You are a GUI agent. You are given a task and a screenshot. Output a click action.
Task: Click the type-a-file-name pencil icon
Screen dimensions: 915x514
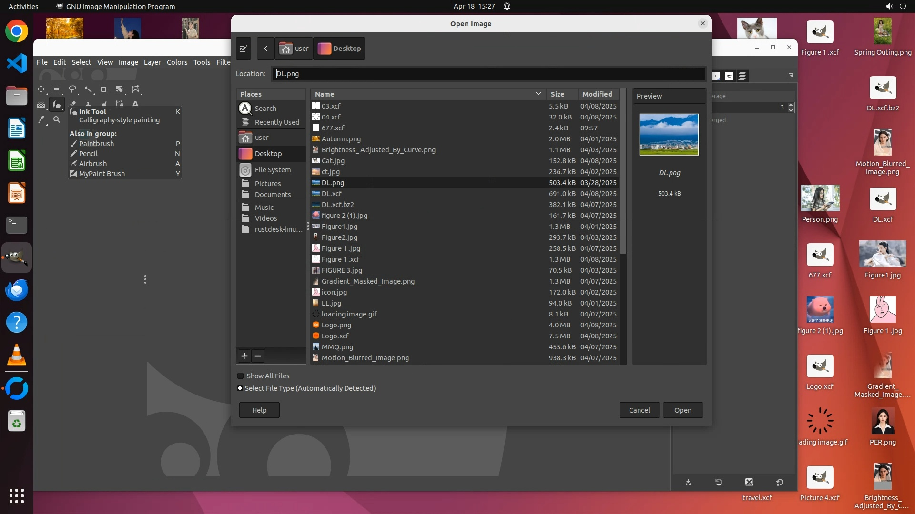[243, 49]
